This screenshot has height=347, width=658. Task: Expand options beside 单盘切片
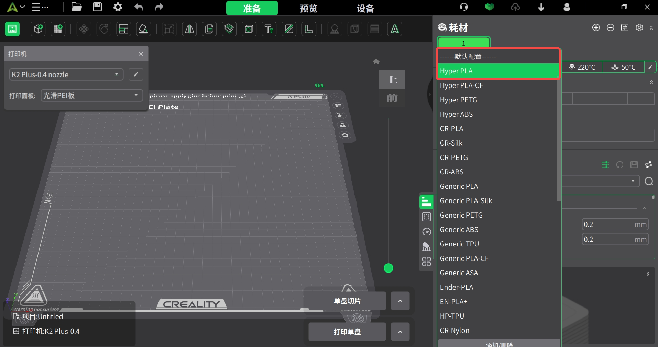(400, 301)
